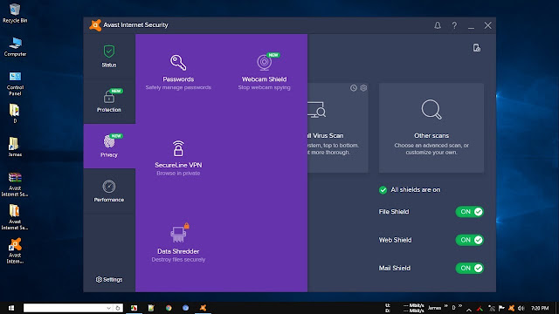
Task: Open the James folder desktop icon
Action: click(15, 147)
